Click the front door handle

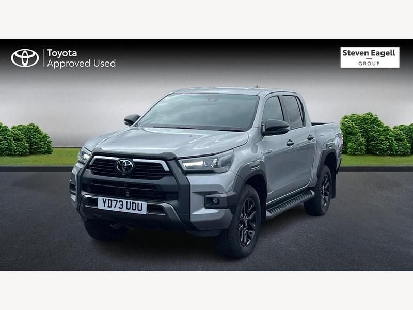point(290,143)
